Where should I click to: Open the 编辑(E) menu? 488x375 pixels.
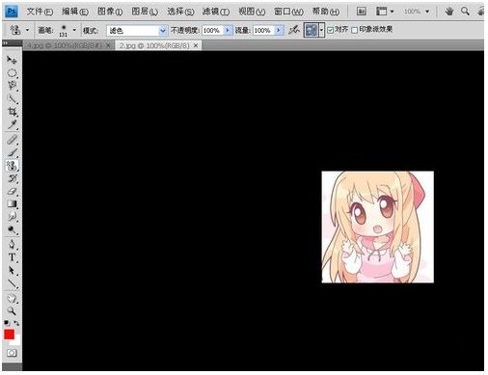75,12
